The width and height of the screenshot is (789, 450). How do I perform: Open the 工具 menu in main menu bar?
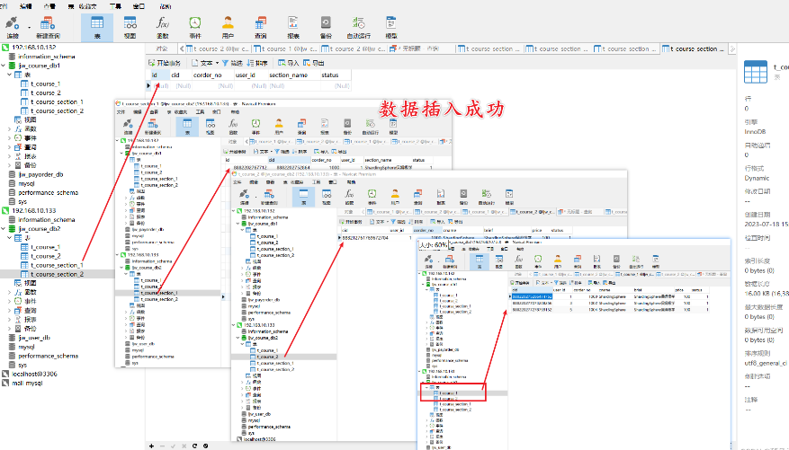pos(115,6)
